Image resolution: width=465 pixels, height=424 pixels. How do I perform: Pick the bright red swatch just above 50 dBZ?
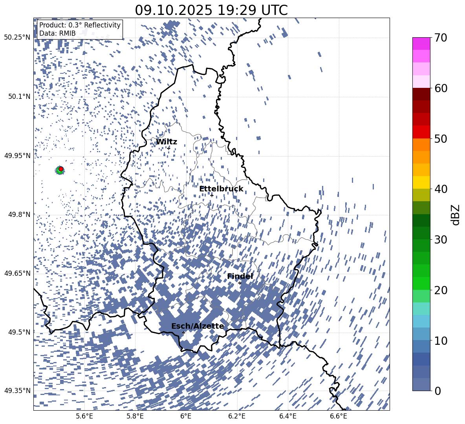click(x=421, y=132)
